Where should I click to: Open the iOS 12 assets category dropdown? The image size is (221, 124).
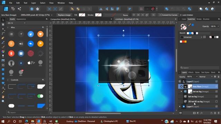[17, 23]
